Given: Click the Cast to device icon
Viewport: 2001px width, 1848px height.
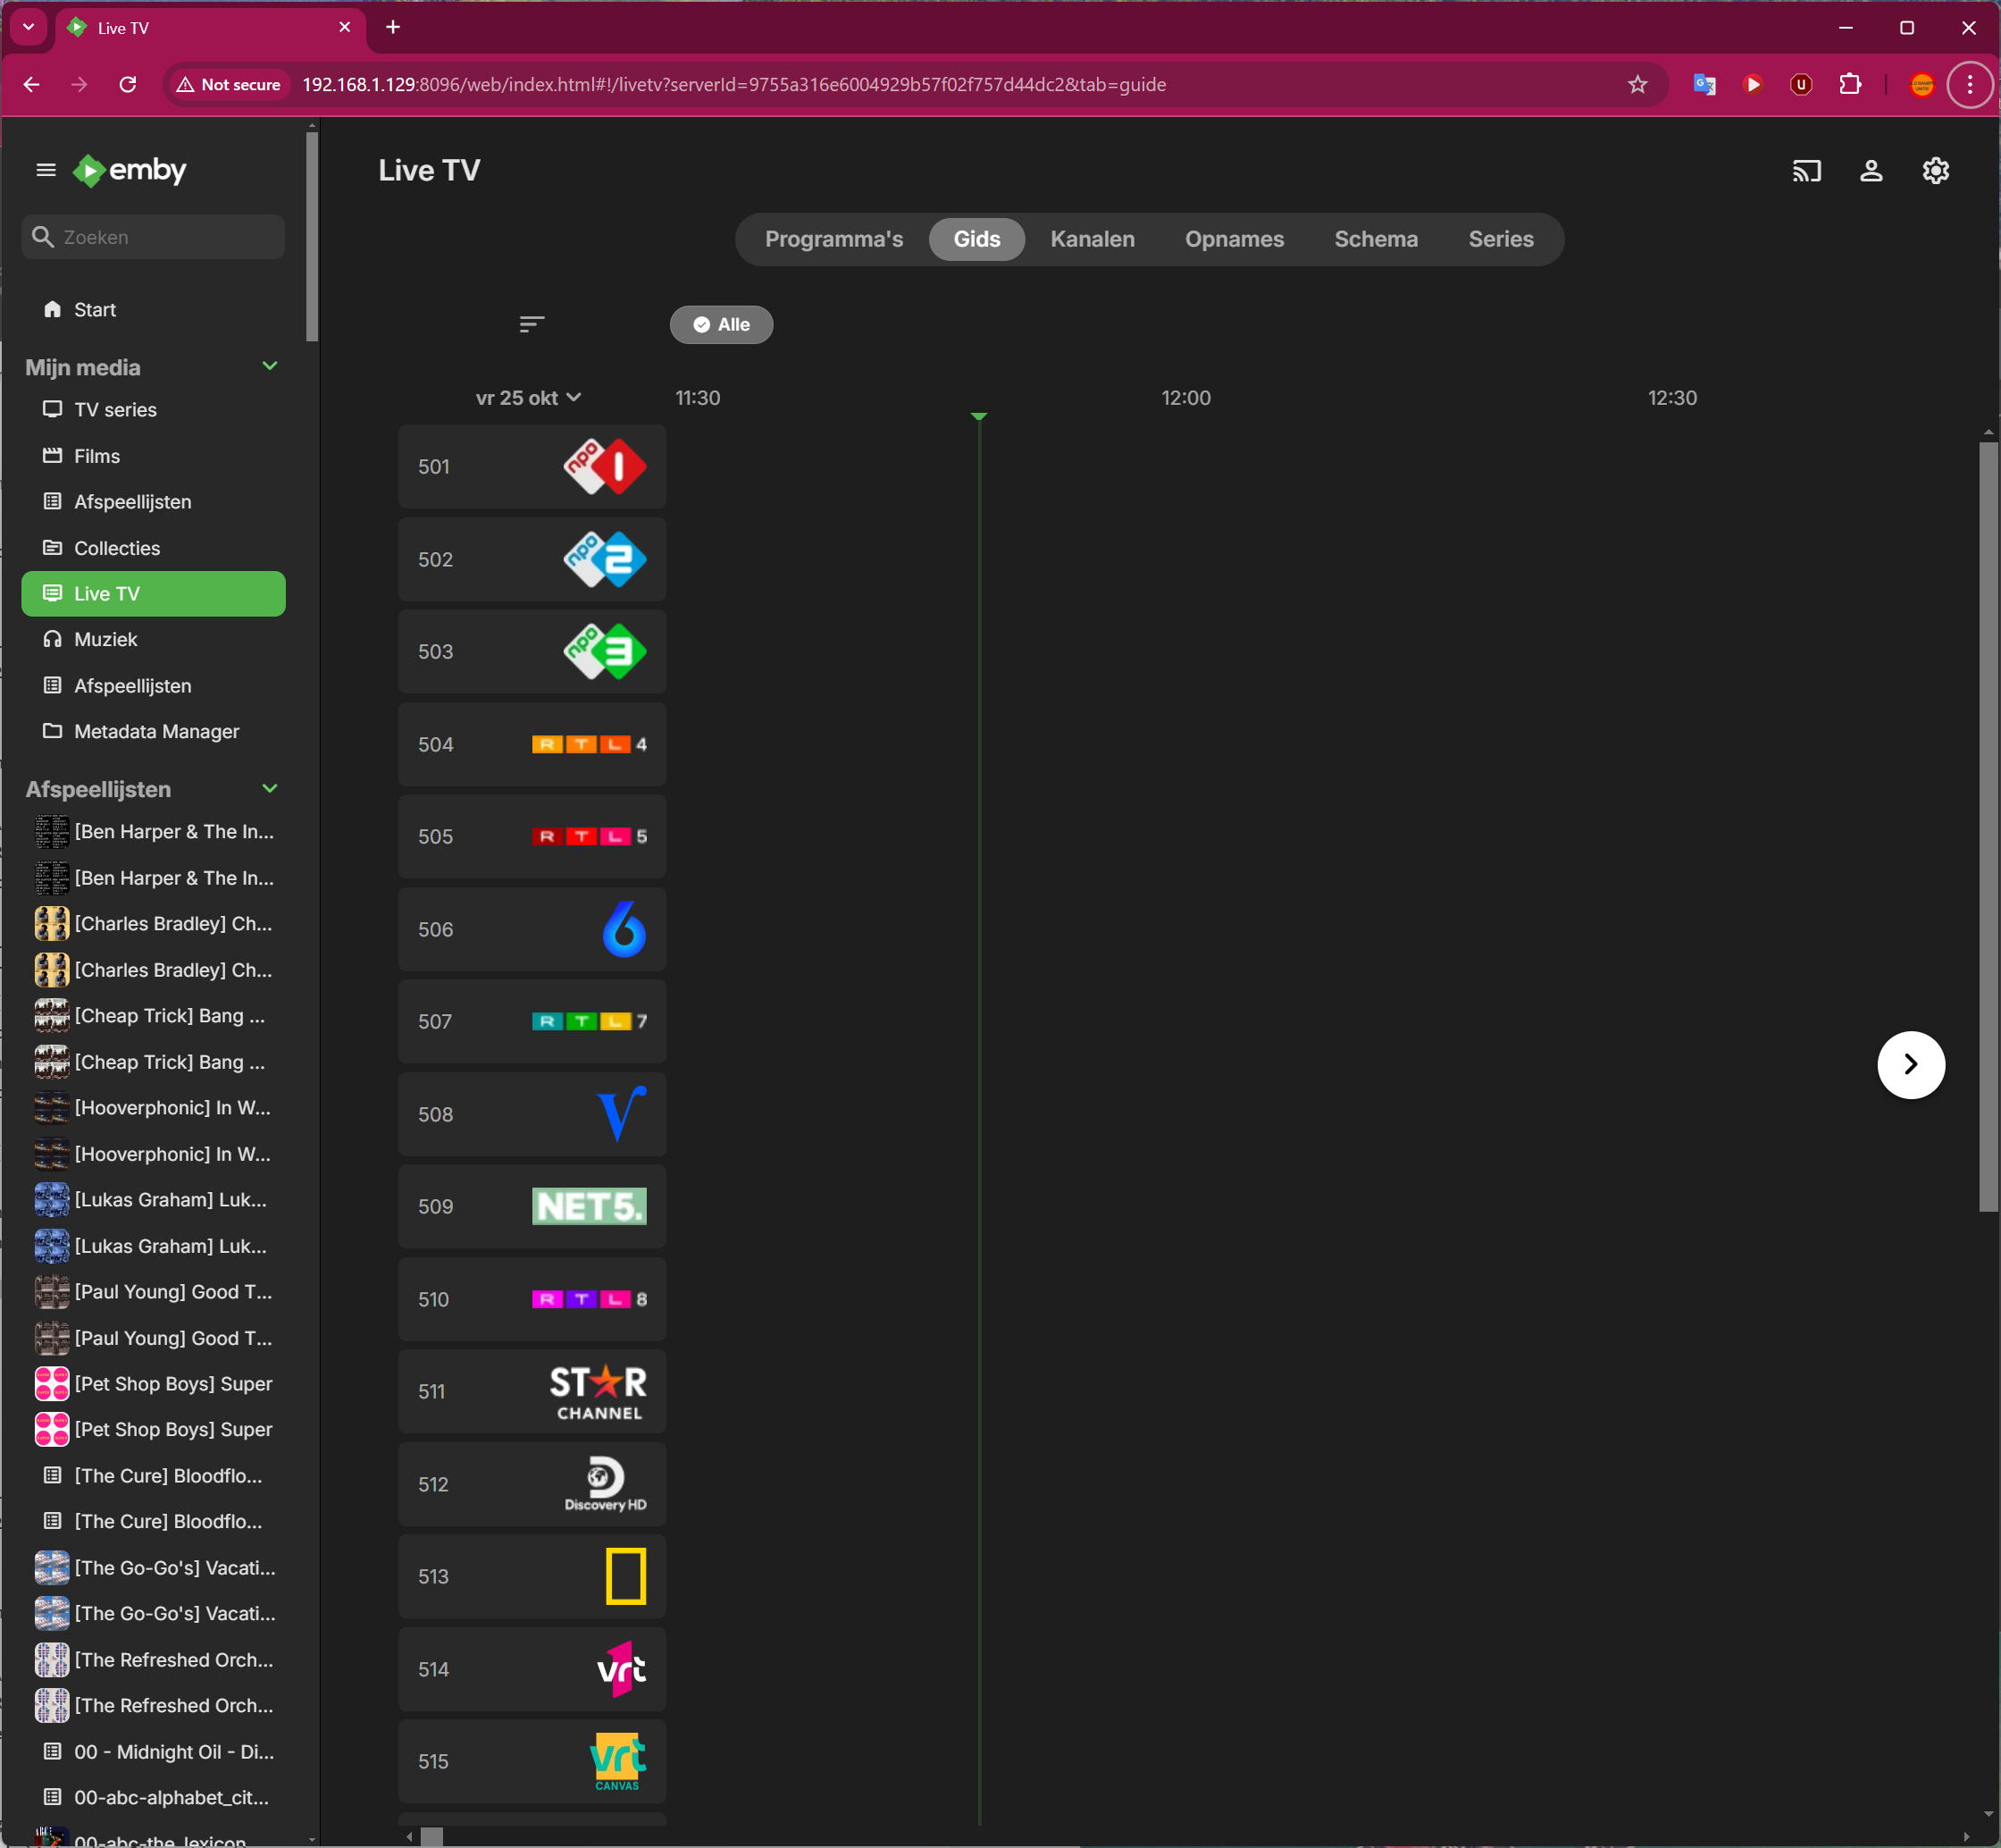Looking at the screenshot, I should 1806,171.
